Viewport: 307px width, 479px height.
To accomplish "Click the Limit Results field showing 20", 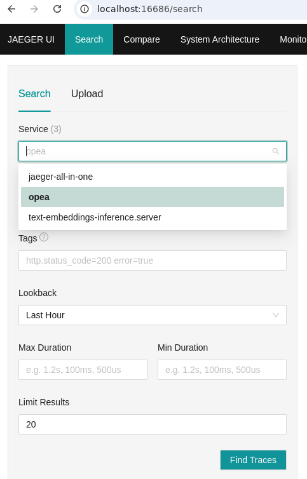I will pos(153,424).
